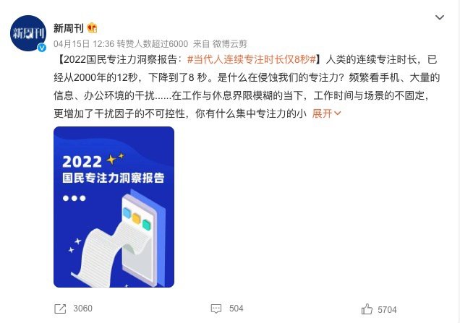Open the 新周刊 username link
460x323 pixels.
pos(69,28)
